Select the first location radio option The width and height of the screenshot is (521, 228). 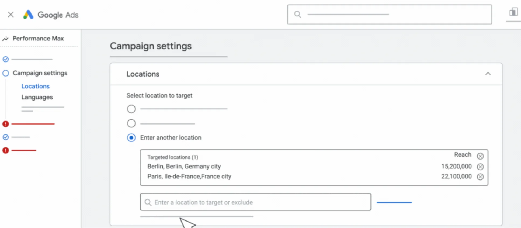point(131,109)
